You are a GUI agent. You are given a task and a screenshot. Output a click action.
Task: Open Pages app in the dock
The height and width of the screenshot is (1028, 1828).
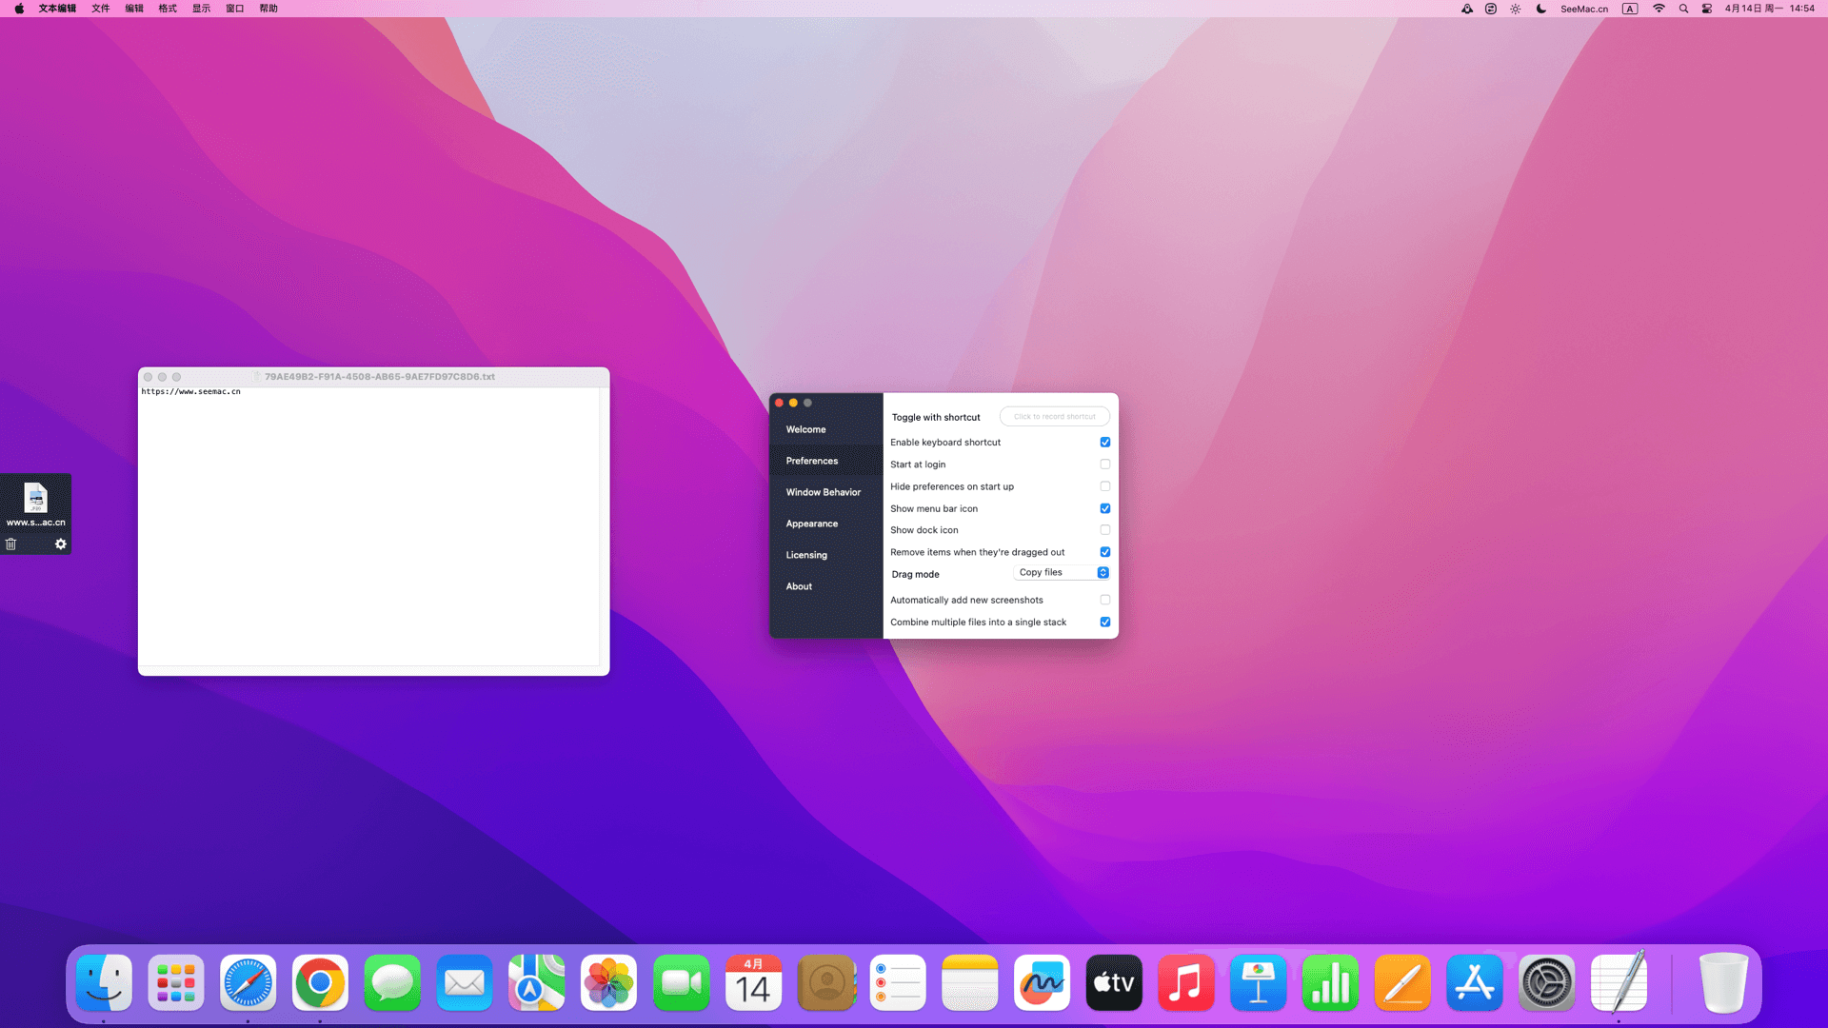point(1402,983)
